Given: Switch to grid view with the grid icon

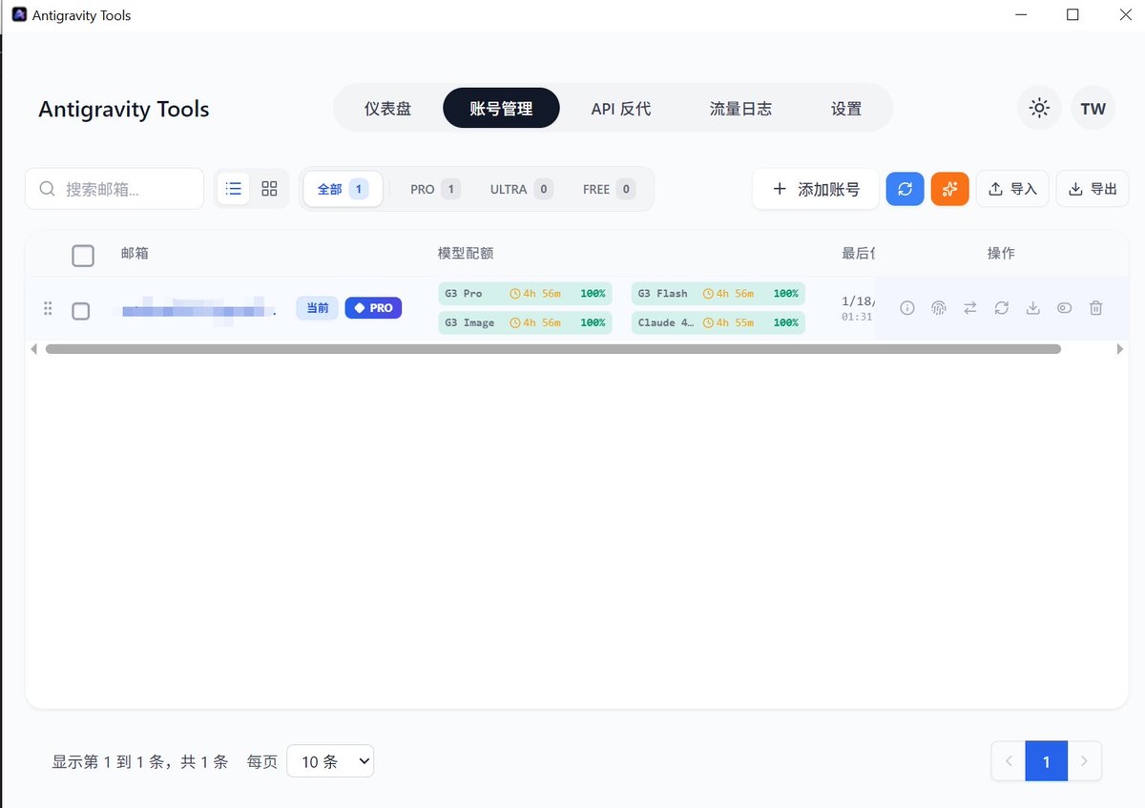Looking at the screenshot, I should pyautogui.click(x=268, y=188).
